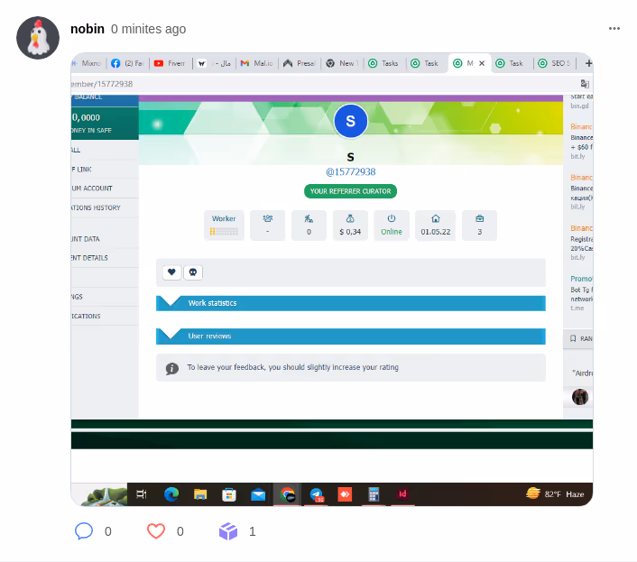Expand the Work statistics section
Image resolution: width=637 pixels, height=562 pixels.
pos(351,303)
